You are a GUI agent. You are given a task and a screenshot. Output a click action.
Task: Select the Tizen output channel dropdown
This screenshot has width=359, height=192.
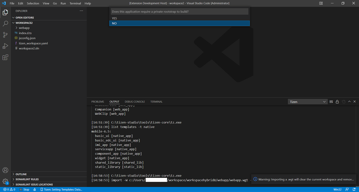(308, 102)
